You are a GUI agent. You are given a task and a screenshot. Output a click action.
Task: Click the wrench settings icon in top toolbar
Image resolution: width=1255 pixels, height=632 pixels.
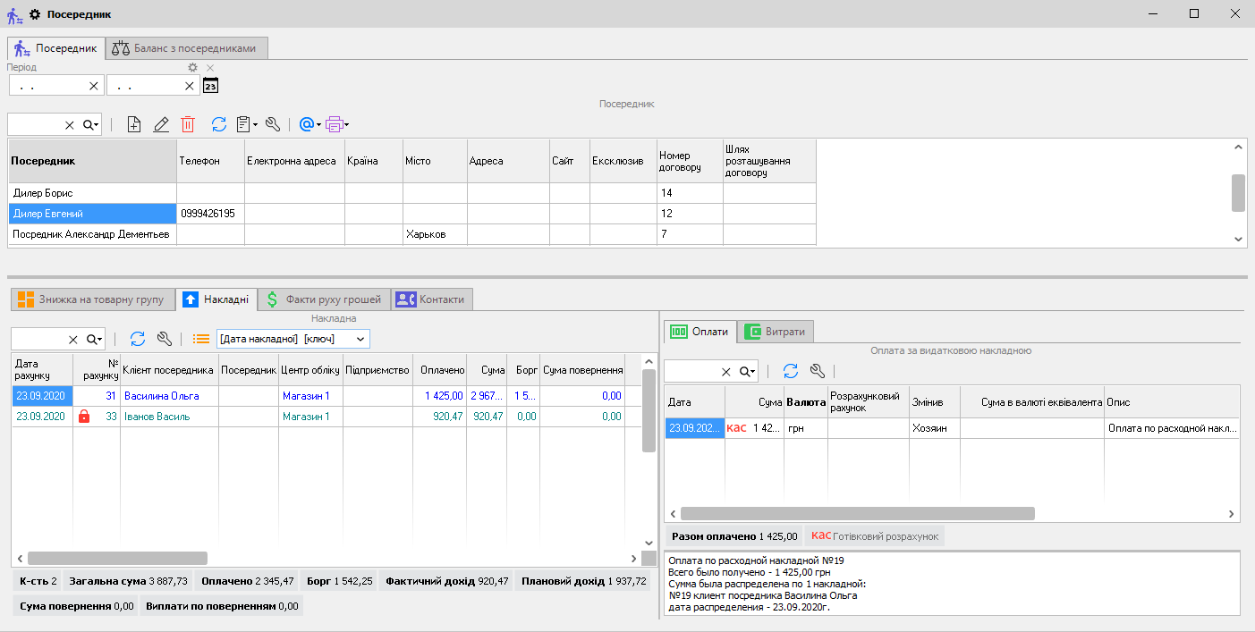point(273,125)
